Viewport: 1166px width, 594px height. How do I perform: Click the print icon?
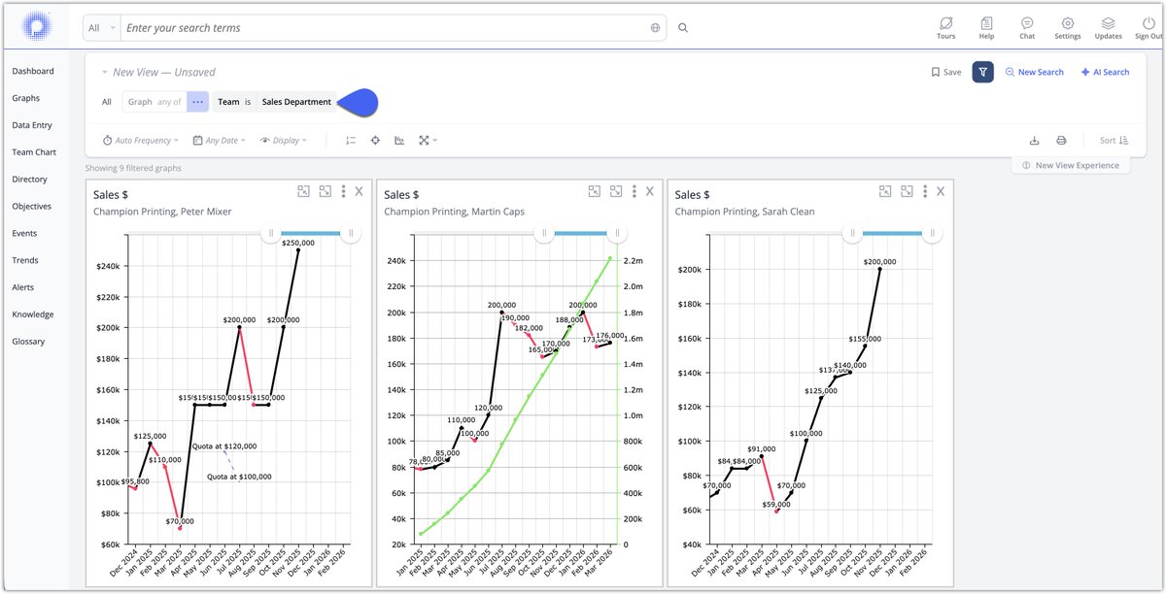[1061, 141]
